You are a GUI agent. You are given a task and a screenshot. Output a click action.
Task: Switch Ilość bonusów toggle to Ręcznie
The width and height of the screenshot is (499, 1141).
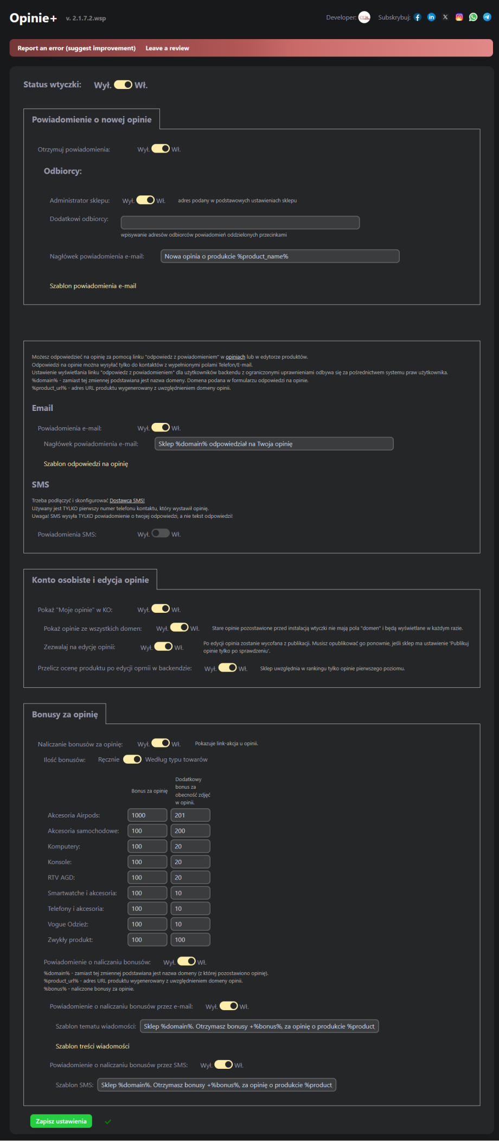[x=132, y=759]
